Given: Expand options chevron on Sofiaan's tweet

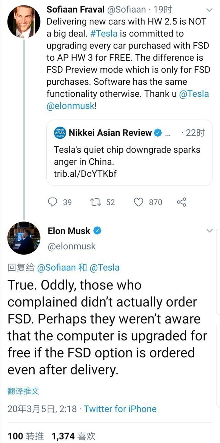Looking at the screenshot, I should coord(209,10).
